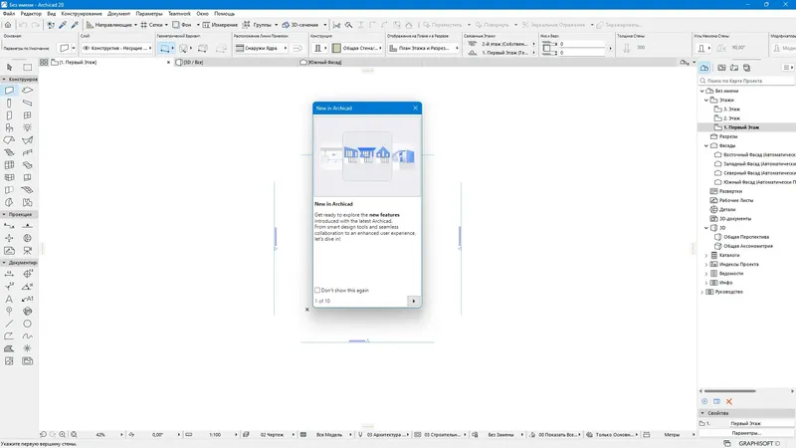The height and width of the screenshot is (448, 796).
Task: Click the Project Map house icon in Navigator
Action: [704, 68]
